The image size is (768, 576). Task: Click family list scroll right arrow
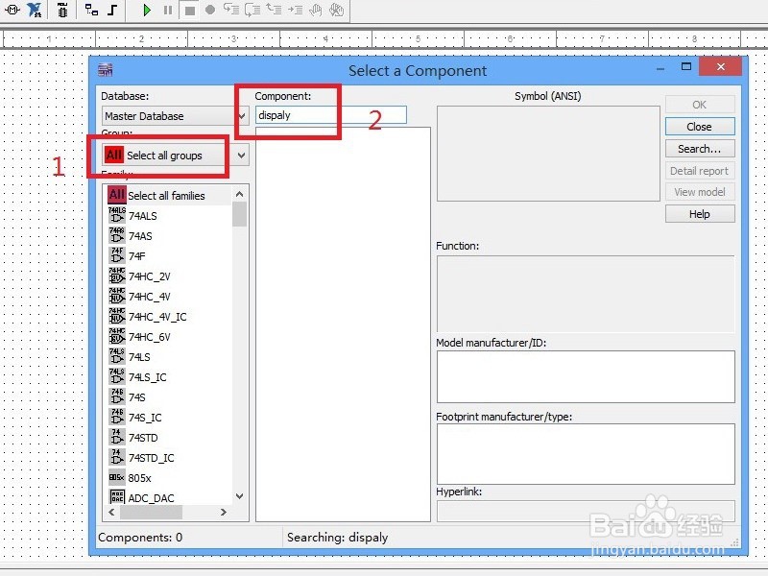(x=224, y=512)
